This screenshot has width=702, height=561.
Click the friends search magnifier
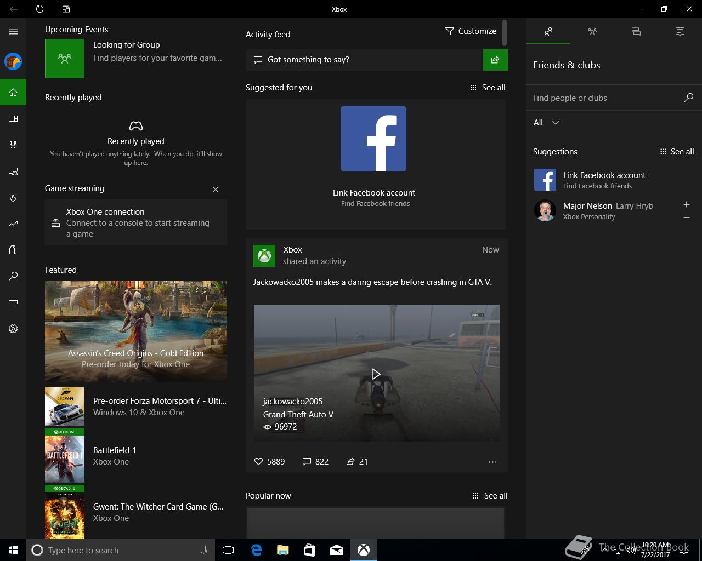689,98
